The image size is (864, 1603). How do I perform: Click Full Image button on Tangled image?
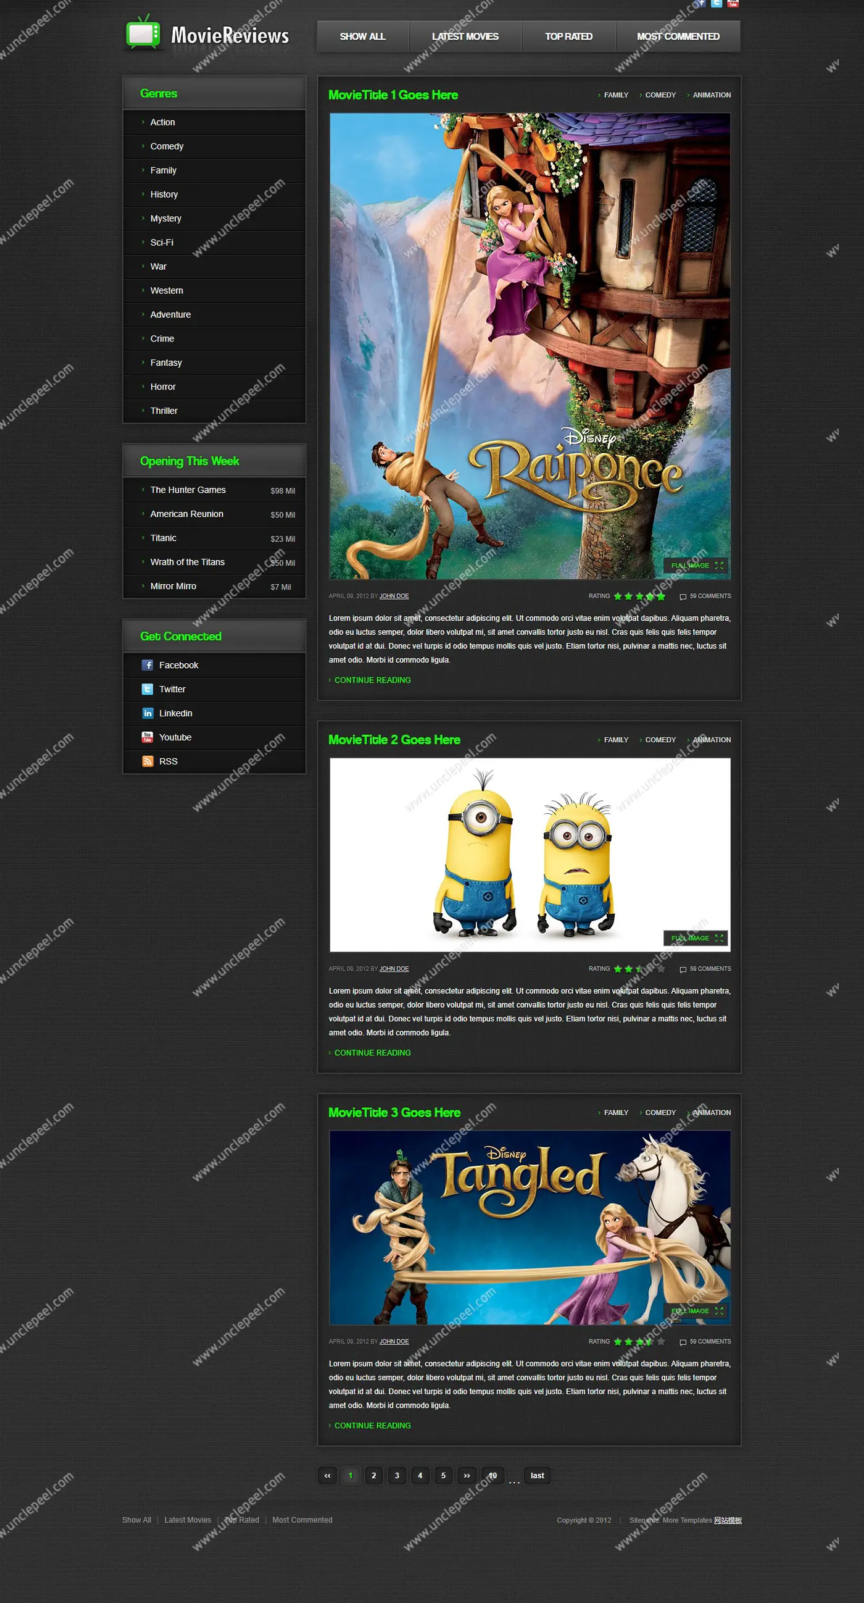click(696, 1311)
